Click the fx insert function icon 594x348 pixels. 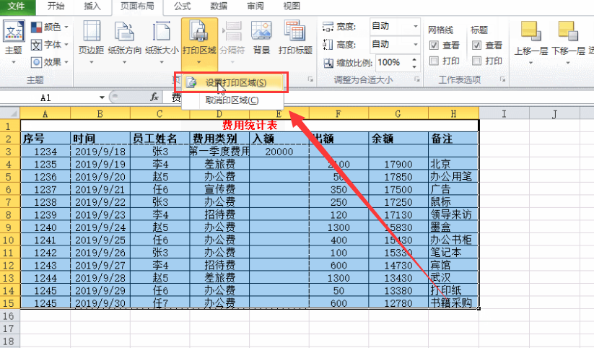[154, 97]
